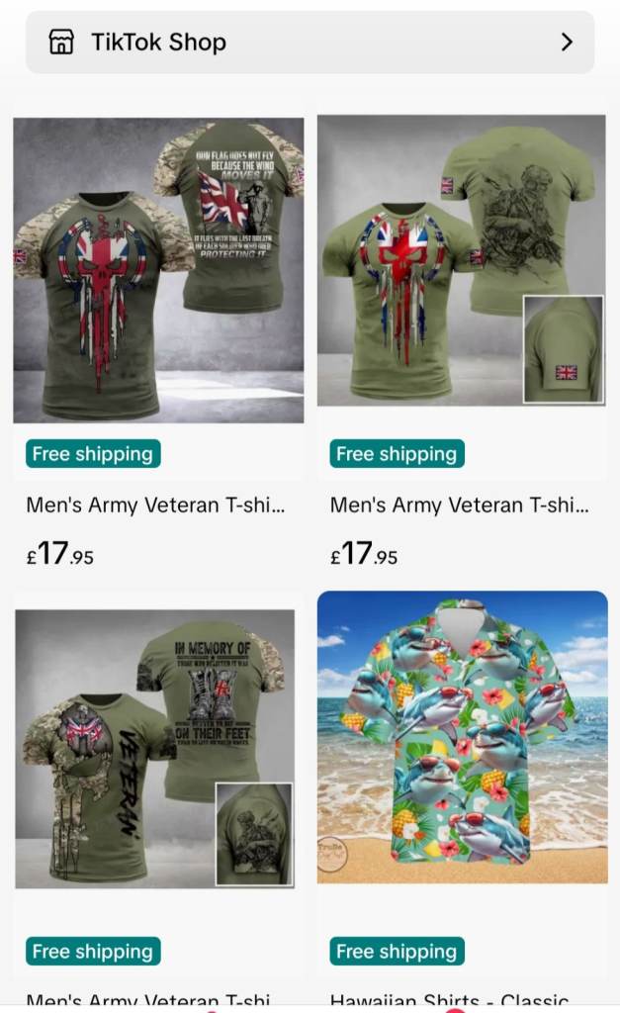Viewport: 620px width, 1013px height.
Task: Tap the watermark logo on Hawaiian shirt photo
Action: (332, 853)
